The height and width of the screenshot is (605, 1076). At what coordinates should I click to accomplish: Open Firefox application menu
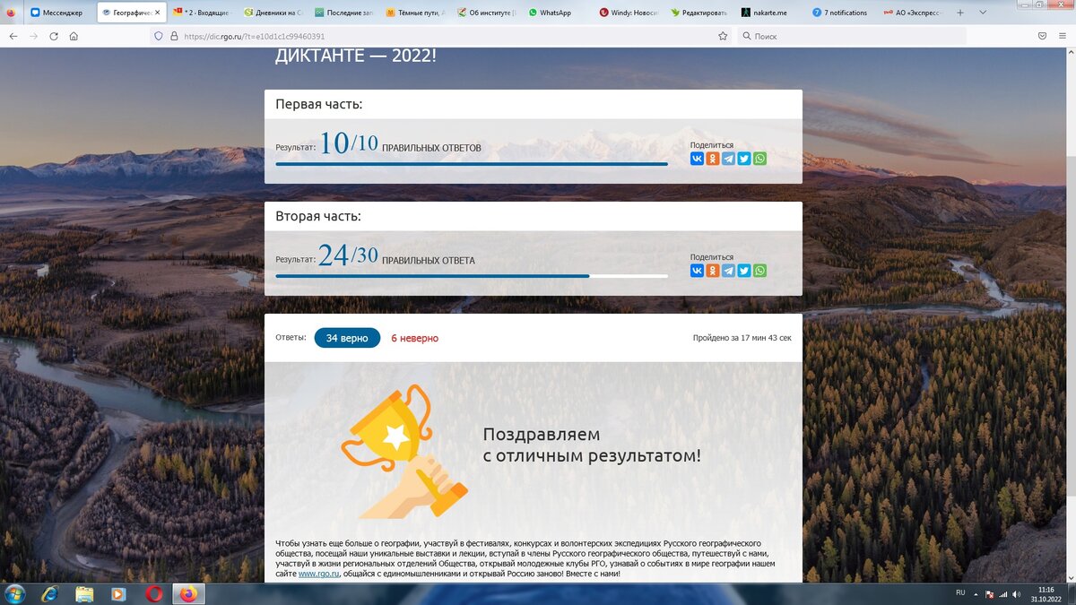(x=1063, y=36)
